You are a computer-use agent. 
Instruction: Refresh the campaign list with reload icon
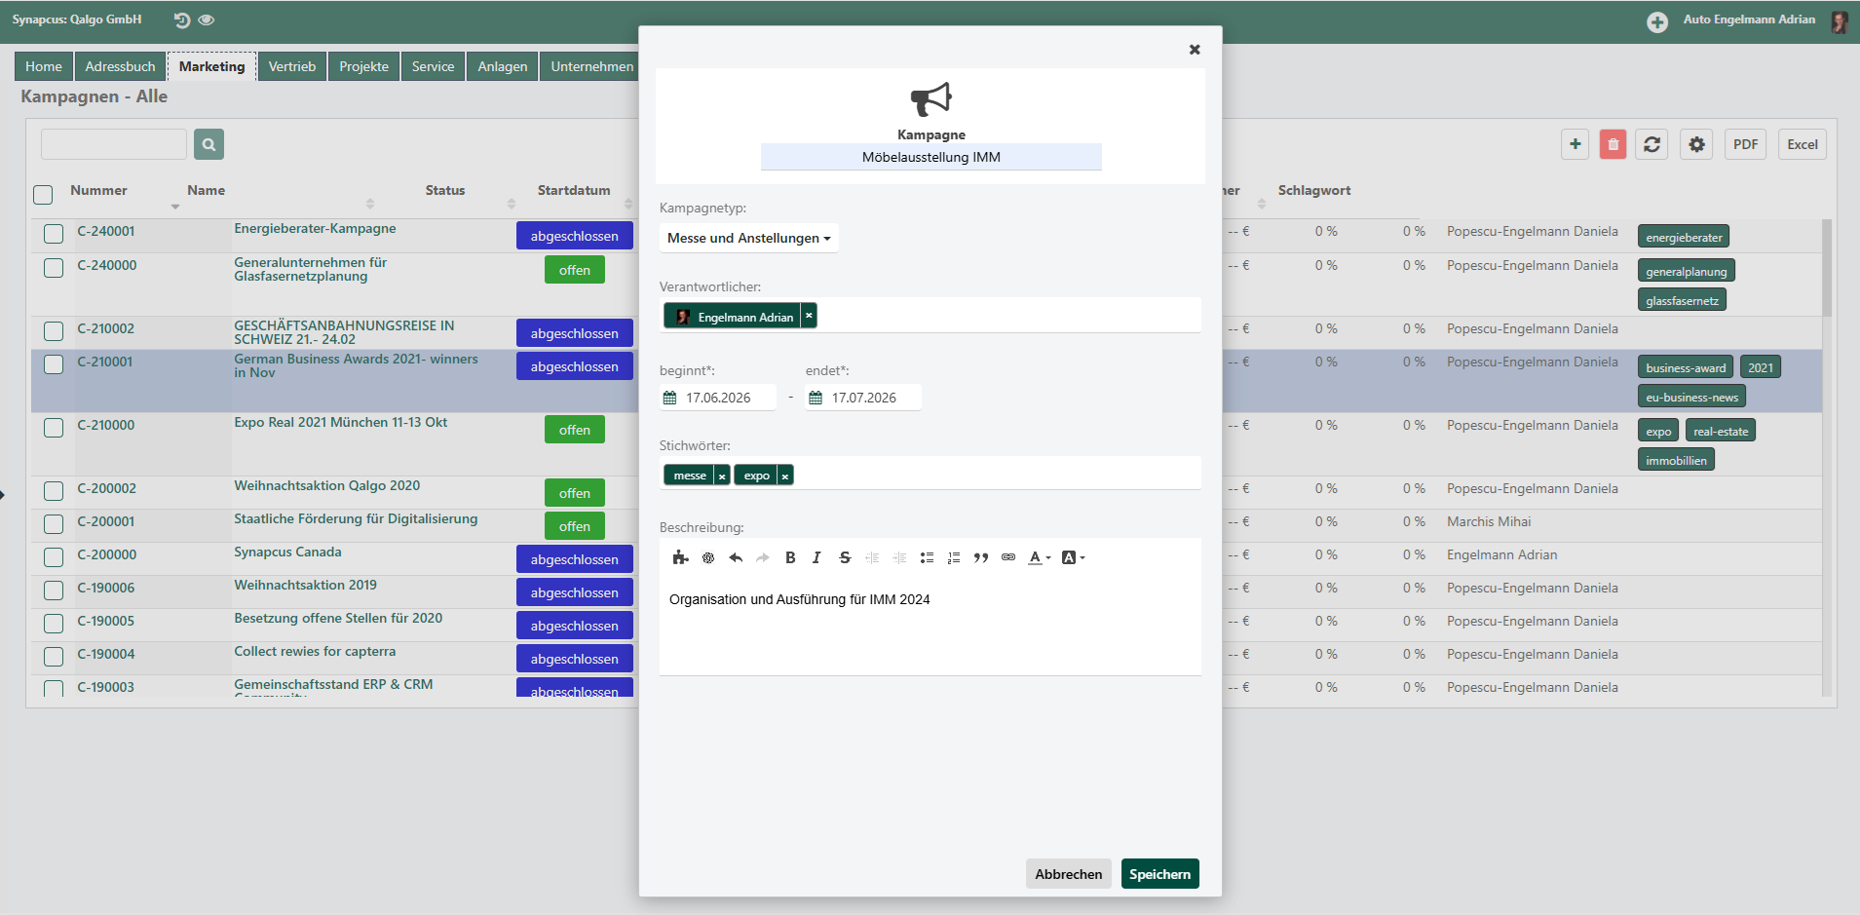[x=1651, y=144]
